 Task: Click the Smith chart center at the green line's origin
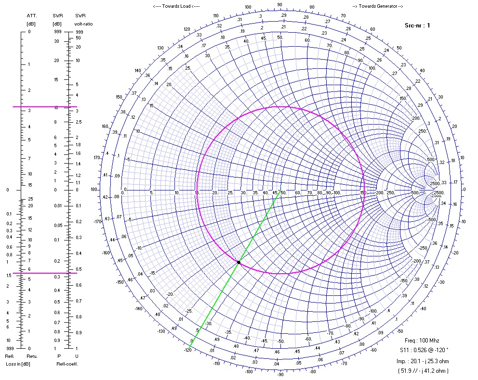click(x=280, y=190)
